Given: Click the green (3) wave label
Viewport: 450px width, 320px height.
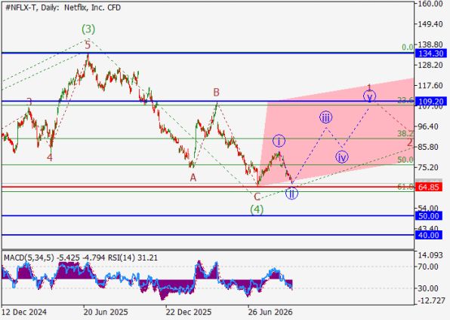Looking at the screenshot, I should [88, 29].
